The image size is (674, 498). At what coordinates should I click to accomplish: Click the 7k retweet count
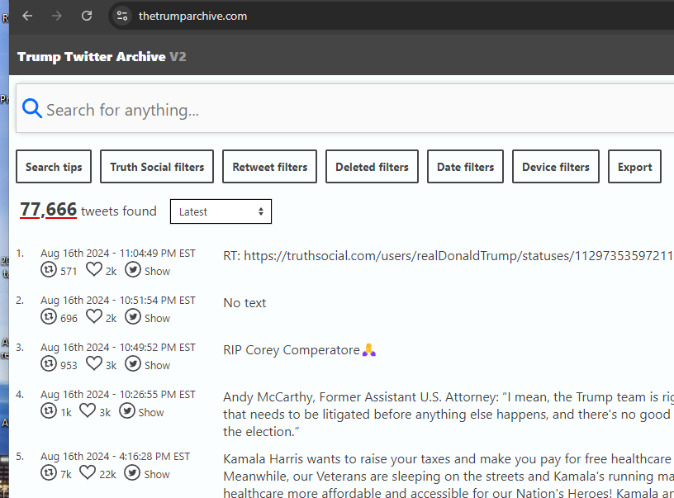66,474
